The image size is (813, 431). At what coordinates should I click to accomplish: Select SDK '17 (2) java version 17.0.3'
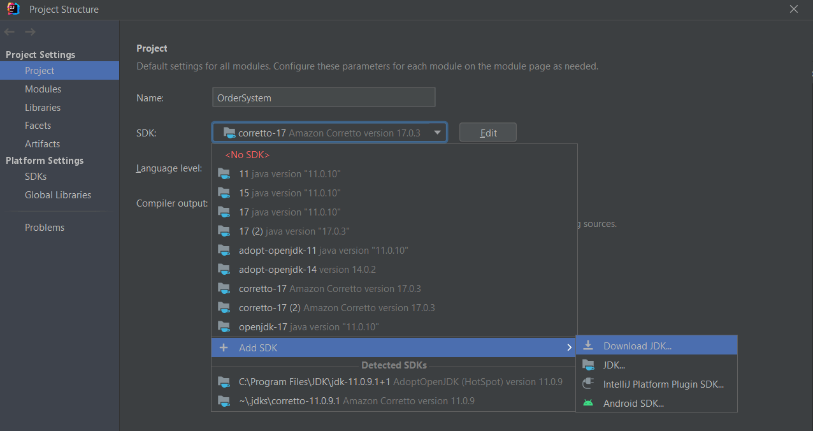[394, 231]
